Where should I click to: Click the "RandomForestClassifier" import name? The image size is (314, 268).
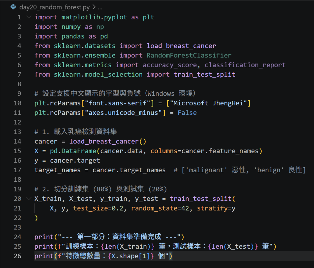click(189, 55)
